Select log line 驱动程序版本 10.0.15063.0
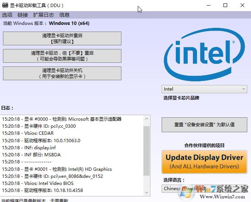251x202 pixels. [x=41, y=141]
